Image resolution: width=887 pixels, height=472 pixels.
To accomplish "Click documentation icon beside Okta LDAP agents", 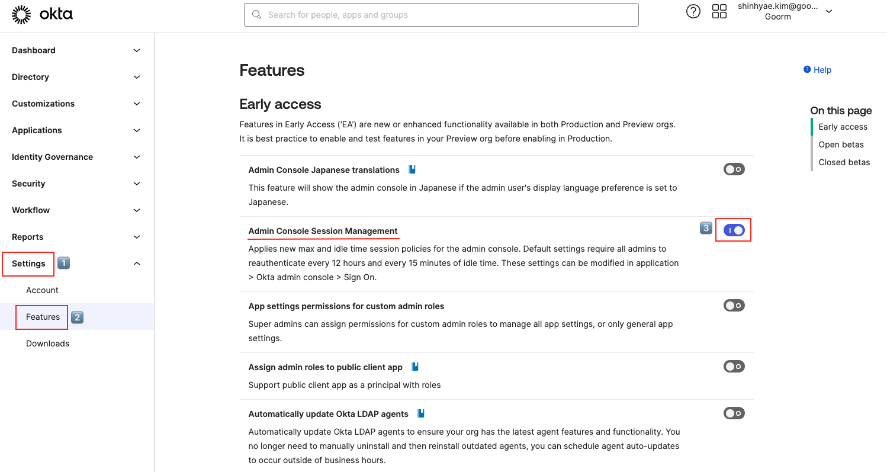I will click(421, 413).
